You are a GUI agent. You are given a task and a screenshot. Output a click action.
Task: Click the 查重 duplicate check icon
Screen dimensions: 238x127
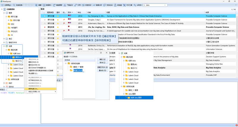tap(36, 5)
